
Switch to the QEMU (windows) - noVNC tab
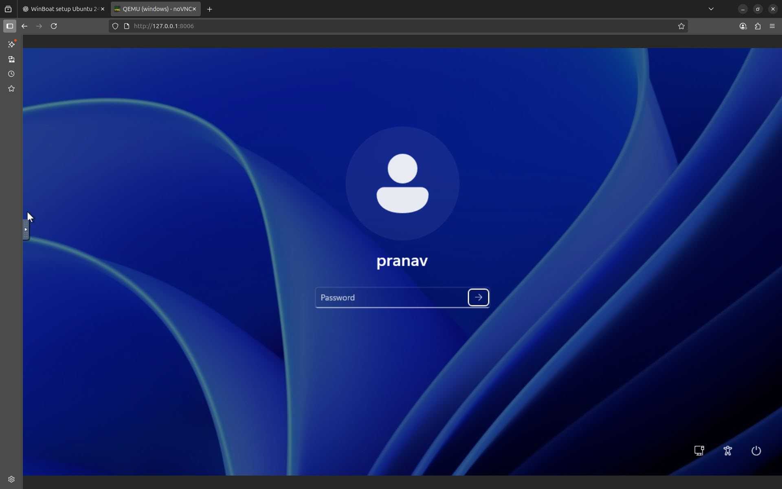(x=155, y=9)
